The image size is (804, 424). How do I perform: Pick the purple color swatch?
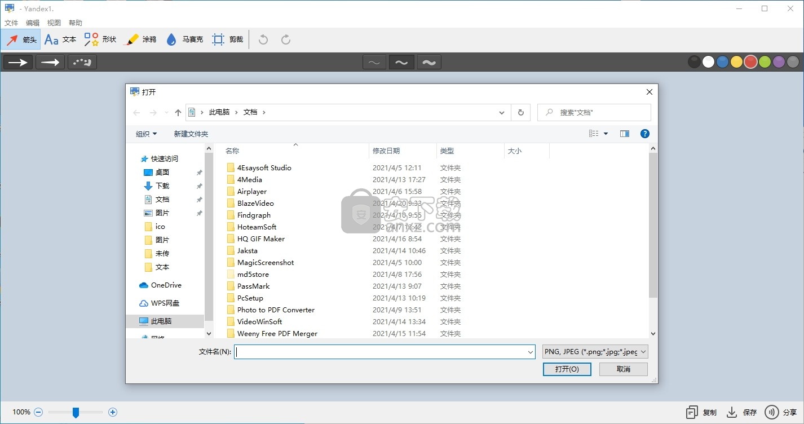click(x=779, y=62)
